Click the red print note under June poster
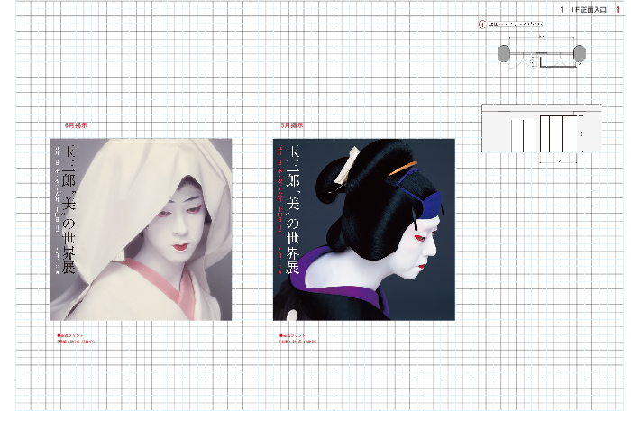The image size is (631, 430). coord(76,339)
